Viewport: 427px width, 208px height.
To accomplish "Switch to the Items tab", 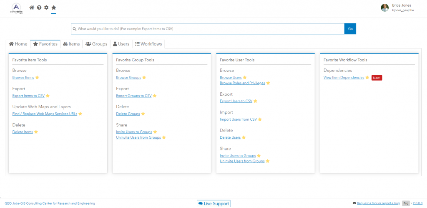I will tap(71, 44).
